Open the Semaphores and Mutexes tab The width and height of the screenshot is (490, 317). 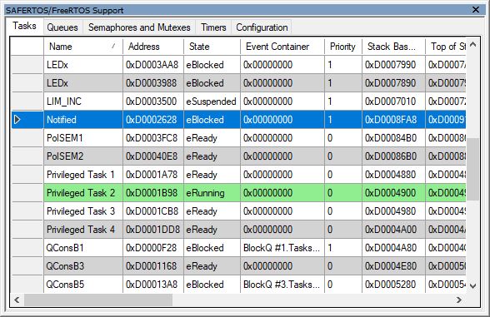click(x=139, y=27)
